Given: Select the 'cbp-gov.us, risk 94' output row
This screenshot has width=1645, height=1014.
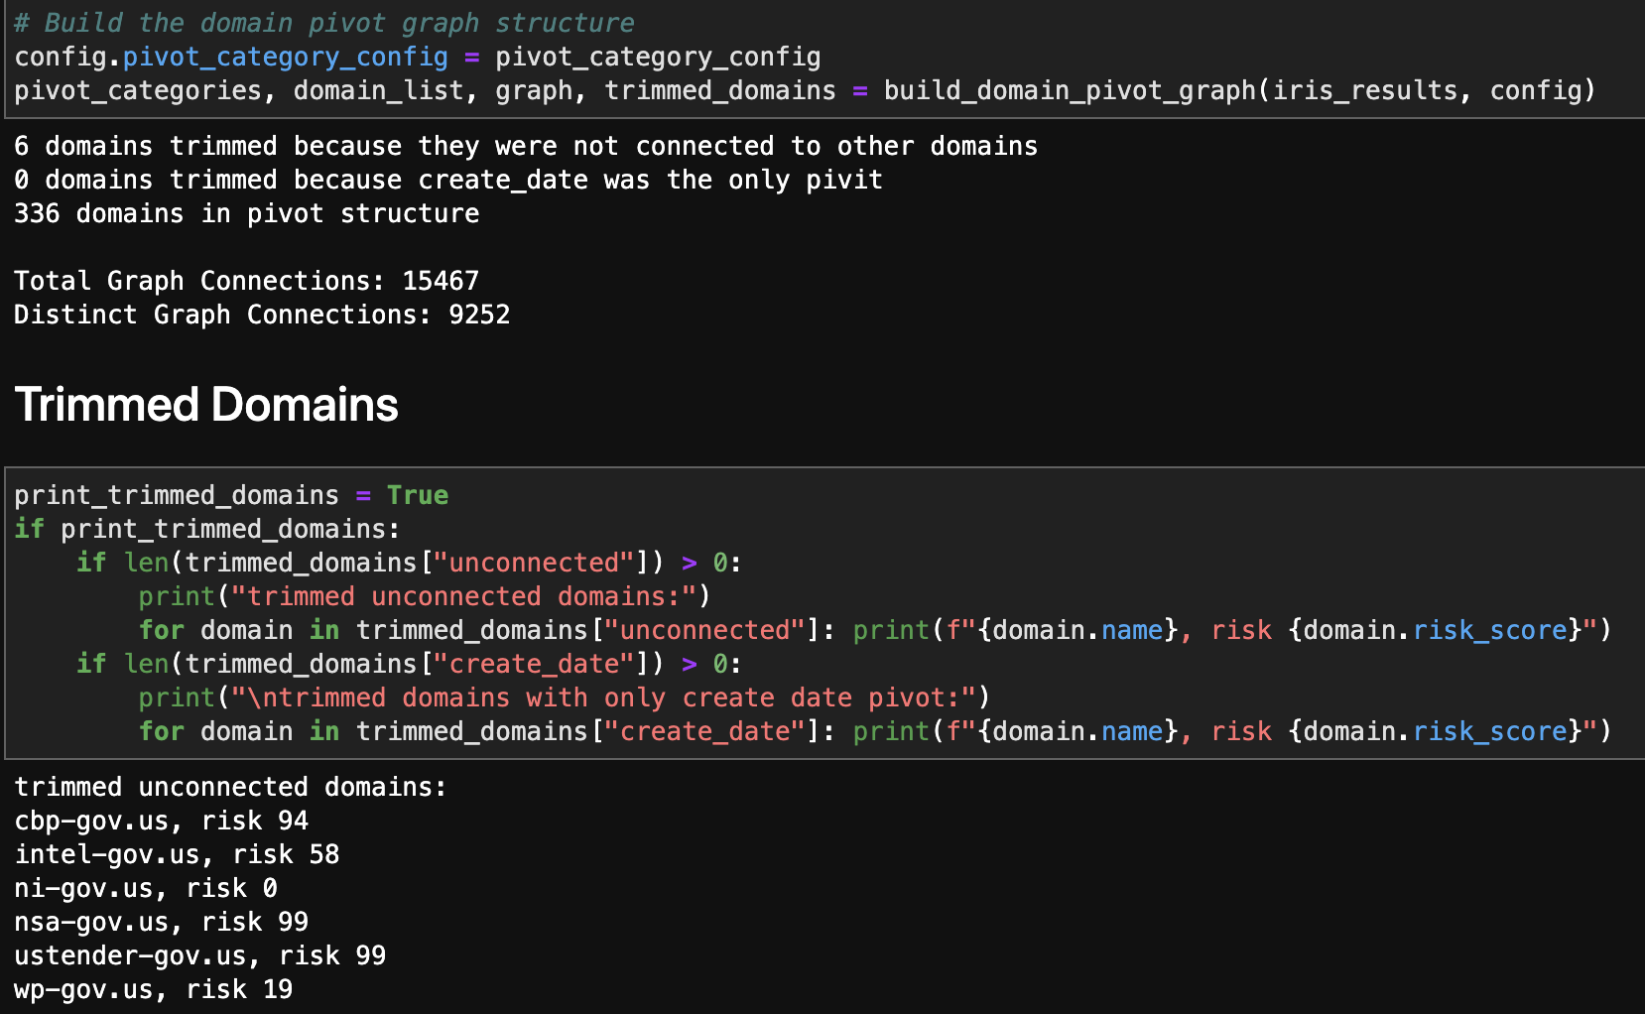Looking at the screenshot, I should (x=162, y=821).
